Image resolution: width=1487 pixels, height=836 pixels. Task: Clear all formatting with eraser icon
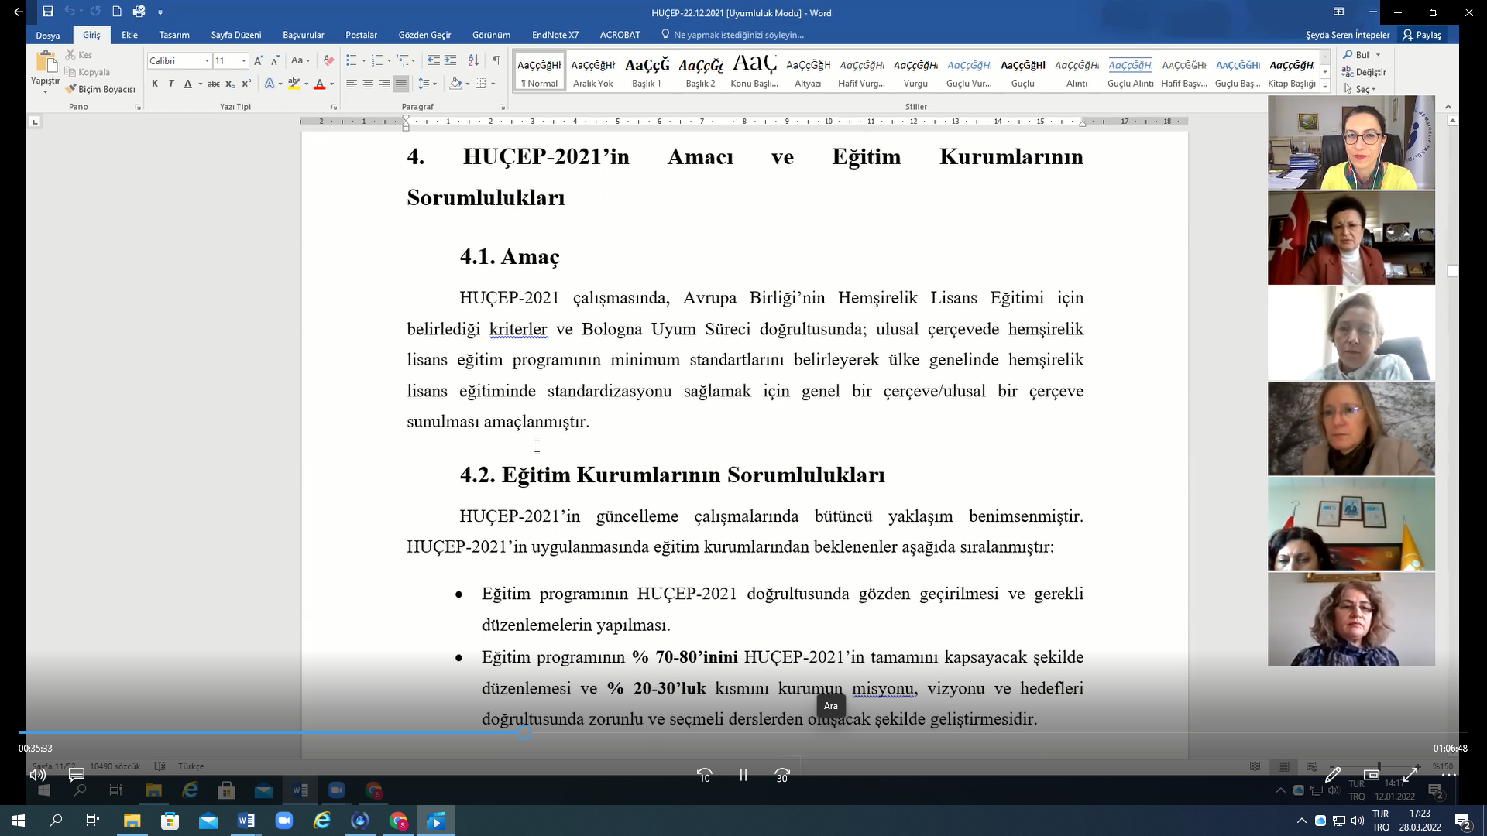coord(328,60)
